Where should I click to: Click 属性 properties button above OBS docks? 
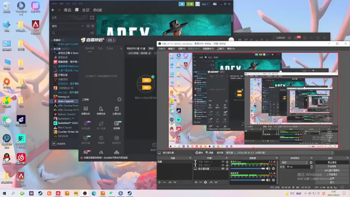pos(199,153)
